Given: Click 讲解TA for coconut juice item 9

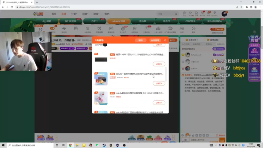Looking at the screenshot, I should [159, 103].
